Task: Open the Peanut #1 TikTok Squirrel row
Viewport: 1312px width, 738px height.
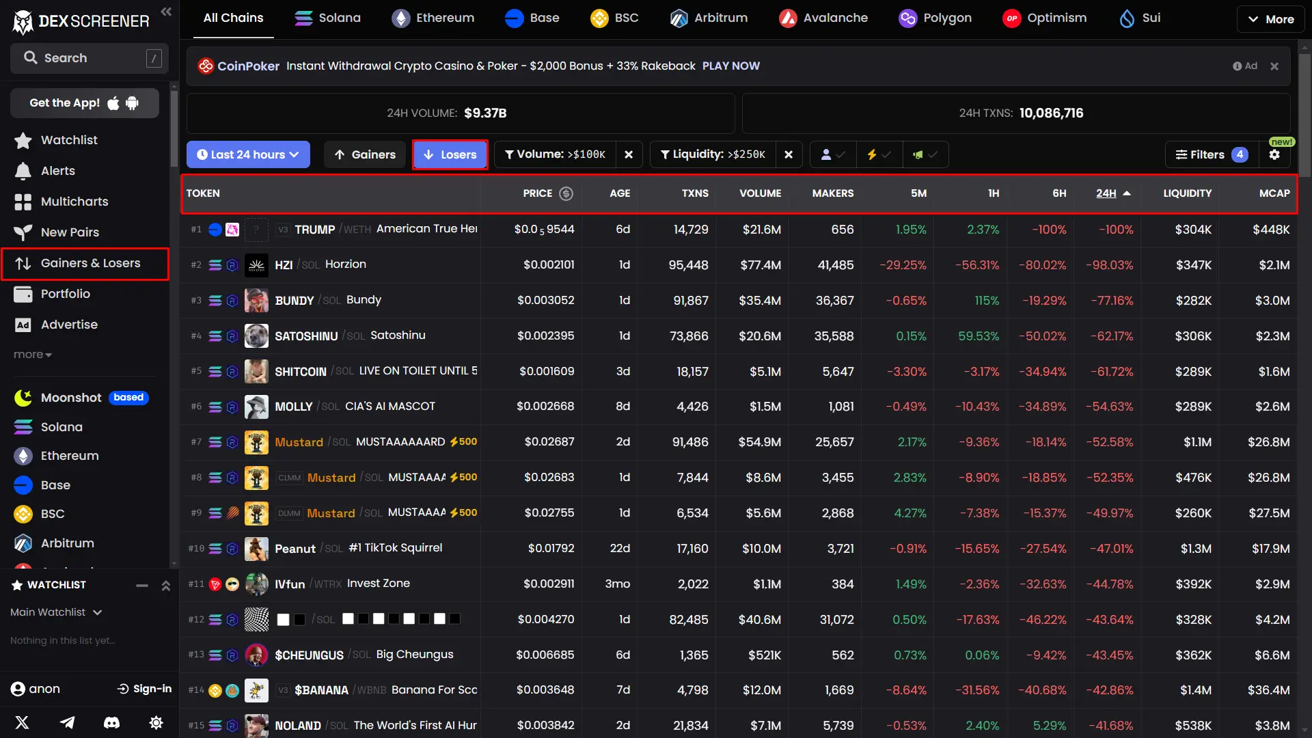Action: point(739,549)
